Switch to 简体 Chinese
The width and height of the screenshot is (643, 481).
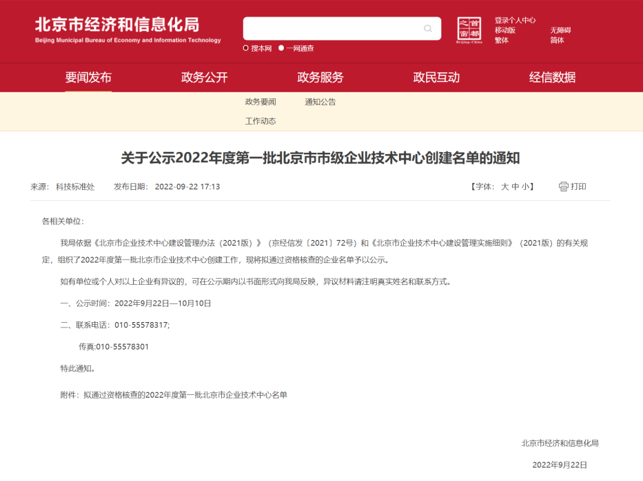(557, 40)
